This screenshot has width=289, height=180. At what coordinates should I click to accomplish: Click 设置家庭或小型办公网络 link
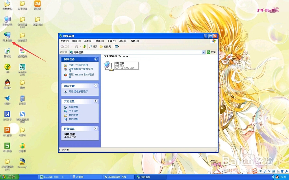(81, 70)
